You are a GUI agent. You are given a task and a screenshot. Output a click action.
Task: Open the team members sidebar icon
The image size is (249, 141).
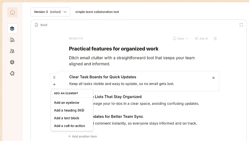[12, 51]
